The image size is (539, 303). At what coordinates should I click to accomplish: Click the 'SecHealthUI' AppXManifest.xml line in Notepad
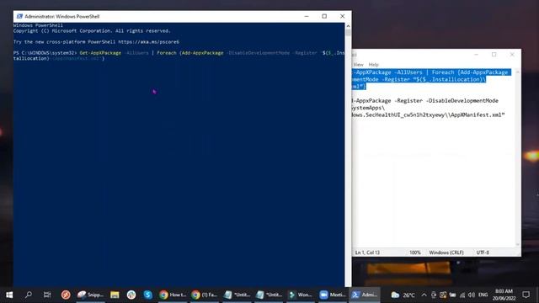[x=429, y=114]
